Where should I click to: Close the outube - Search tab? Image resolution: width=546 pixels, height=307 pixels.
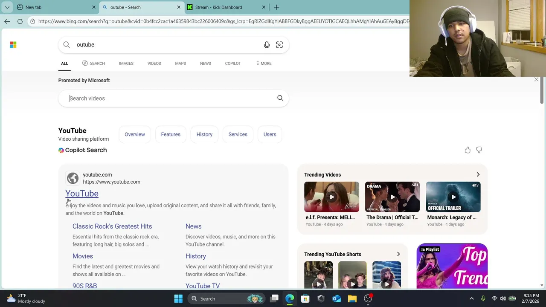tap(179, 7)
